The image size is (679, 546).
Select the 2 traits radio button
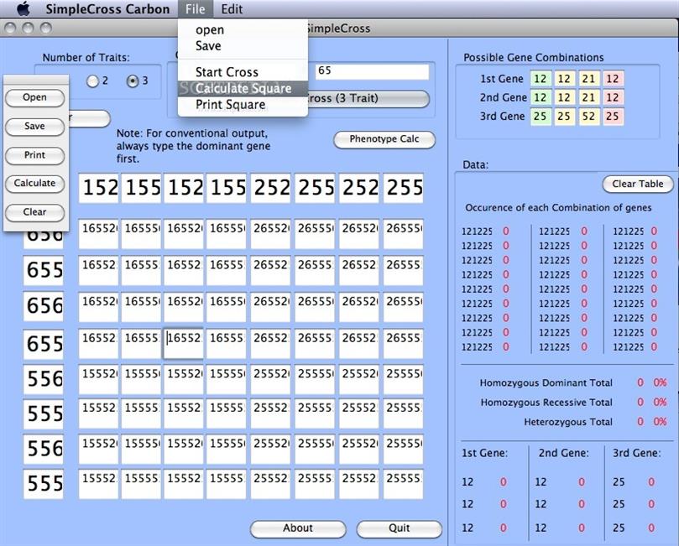(92, 81)
